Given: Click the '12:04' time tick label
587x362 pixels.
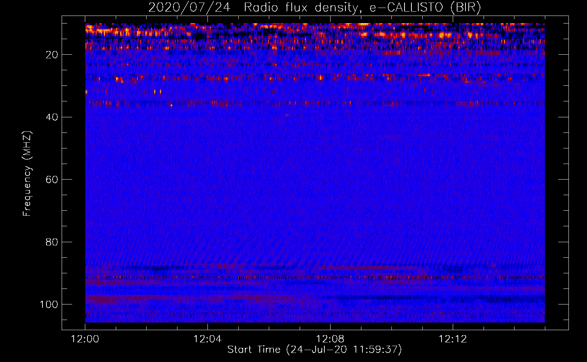Looking at the screenshot, I should (208, 339).
